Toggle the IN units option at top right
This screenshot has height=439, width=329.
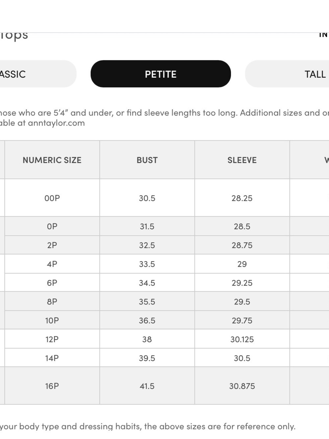coord(323,35)
